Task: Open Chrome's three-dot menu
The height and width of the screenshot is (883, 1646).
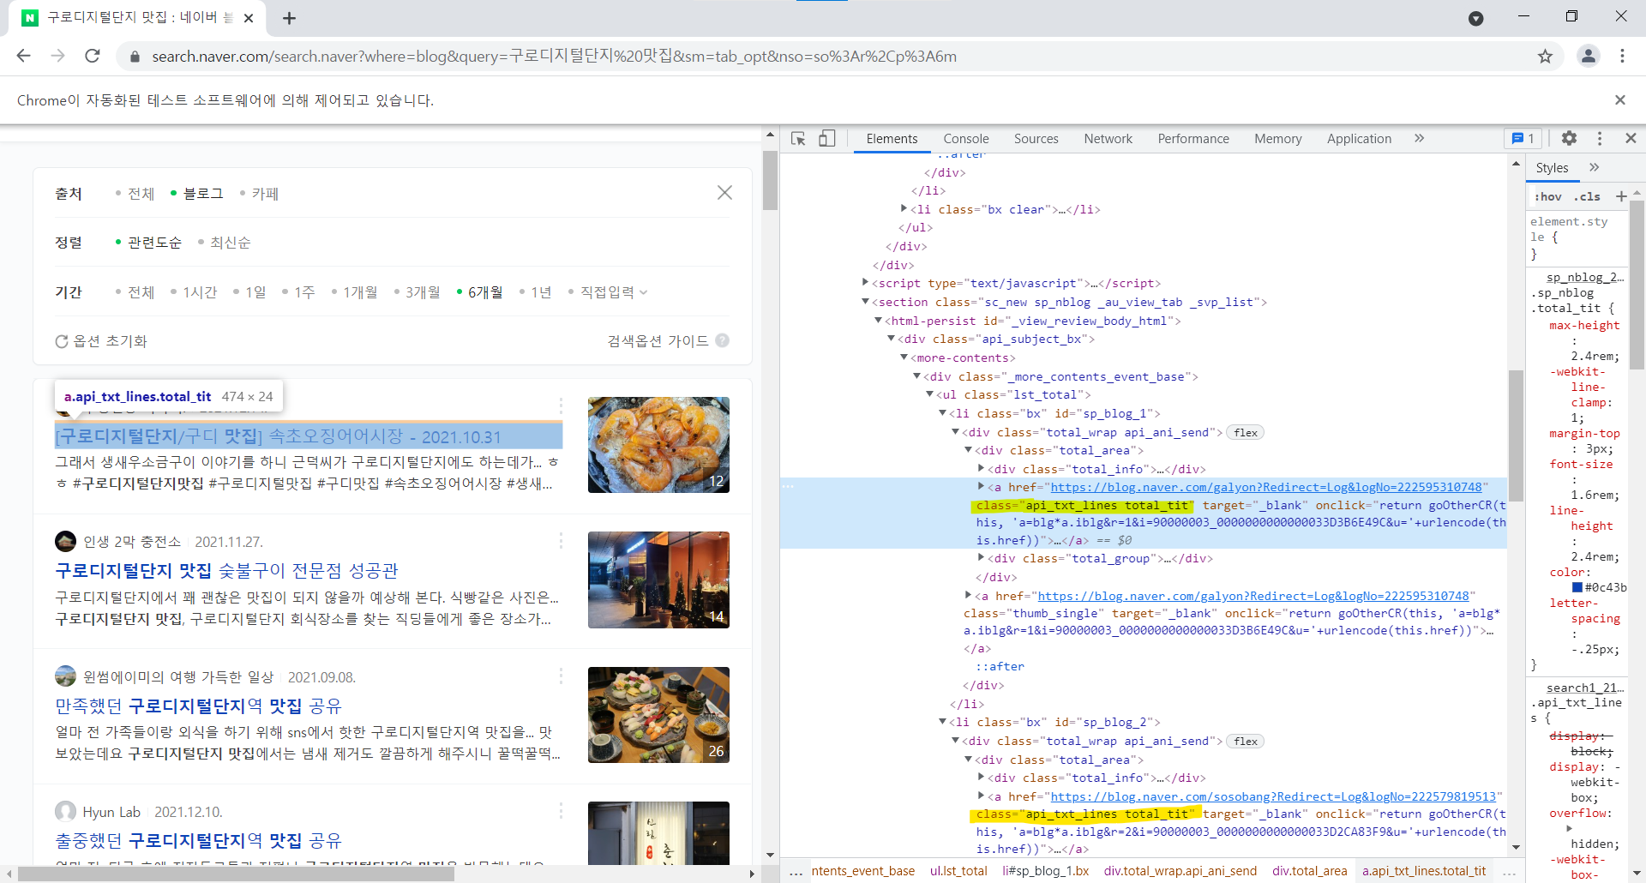Action: point(1622,56)
